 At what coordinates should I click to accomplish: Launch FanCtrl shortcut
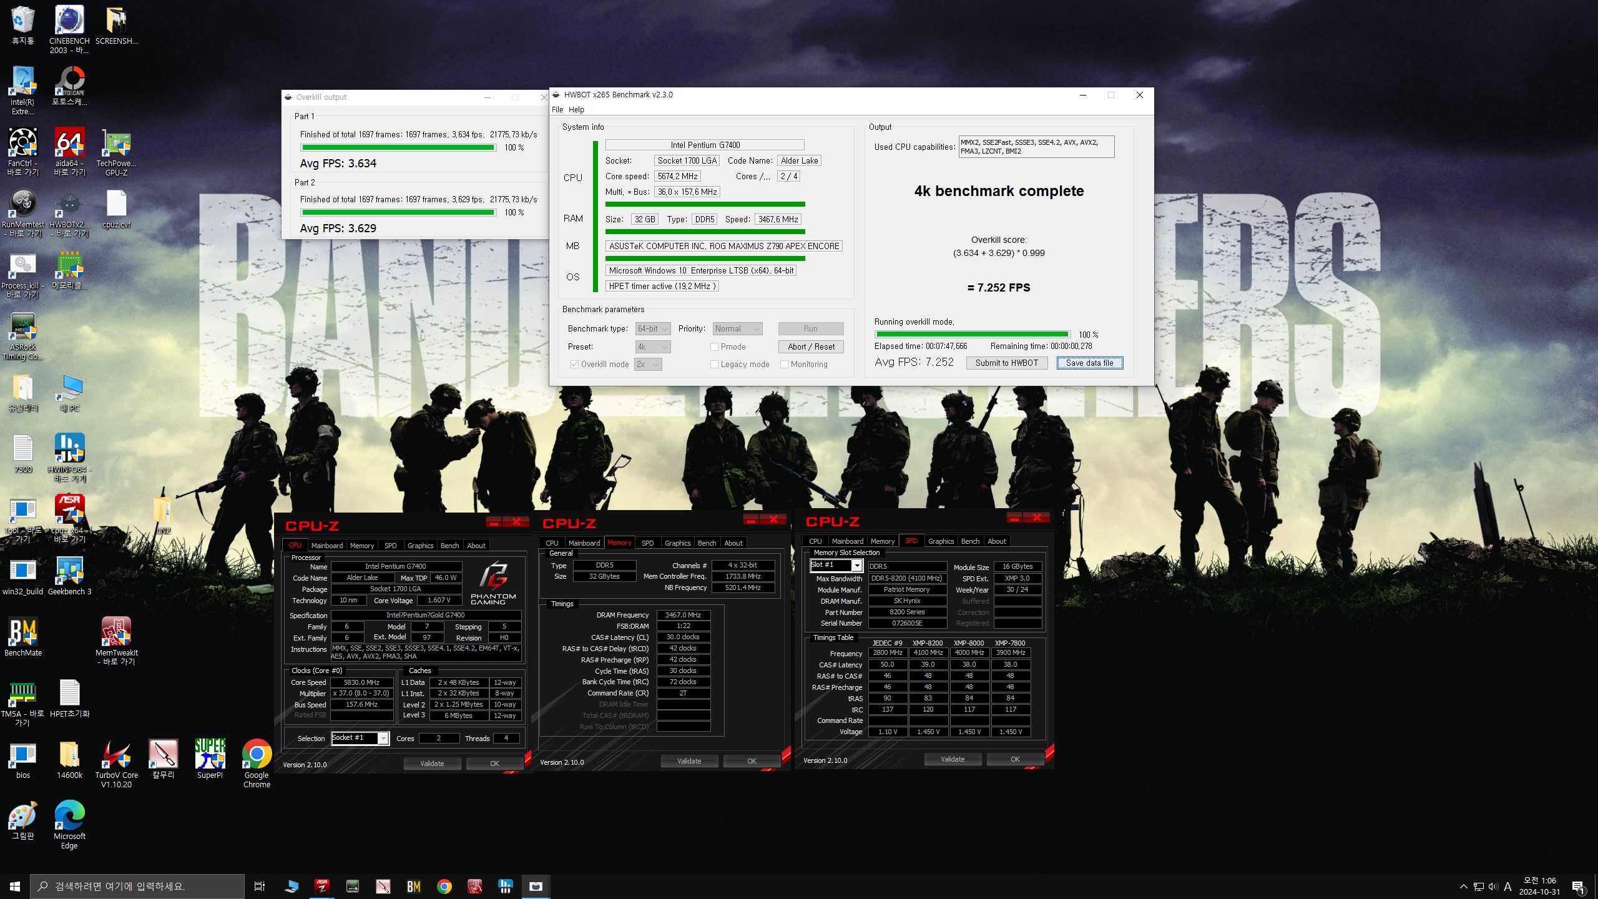tap(22, 152)
